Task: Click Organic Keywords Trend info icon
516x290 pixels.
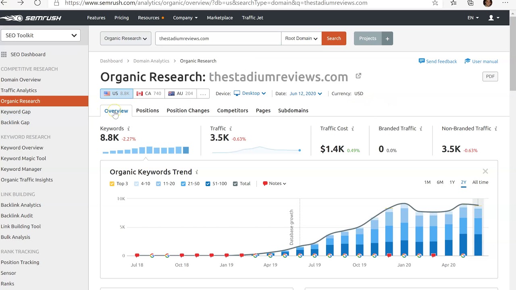Action: (197, 172)
